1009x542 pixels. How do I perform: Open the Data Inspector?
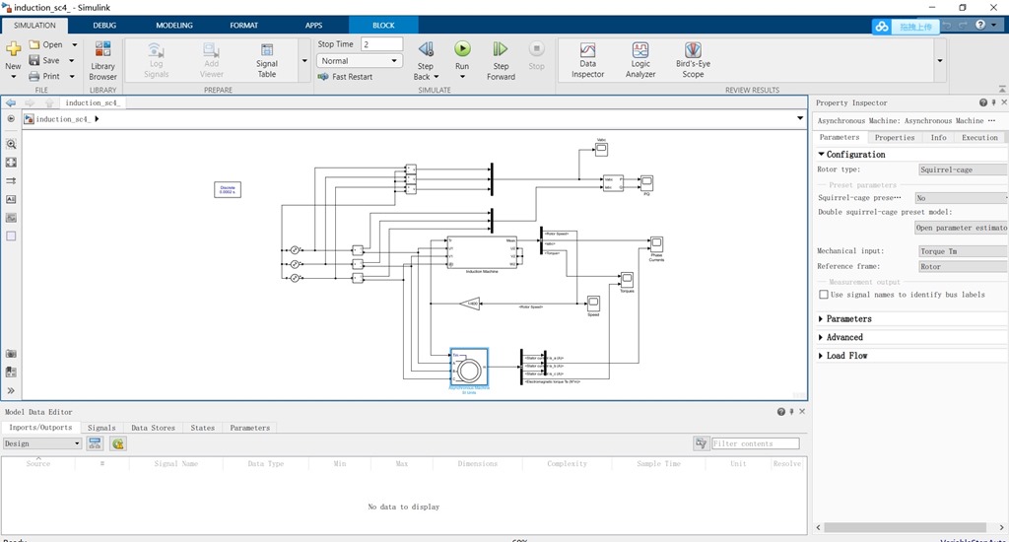pyautogui.click(x=587, y=60)
